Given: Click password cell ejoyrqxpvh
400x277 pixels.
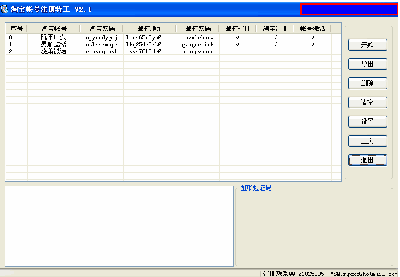Looking at the screenshot, I should [x=101, y=52].
